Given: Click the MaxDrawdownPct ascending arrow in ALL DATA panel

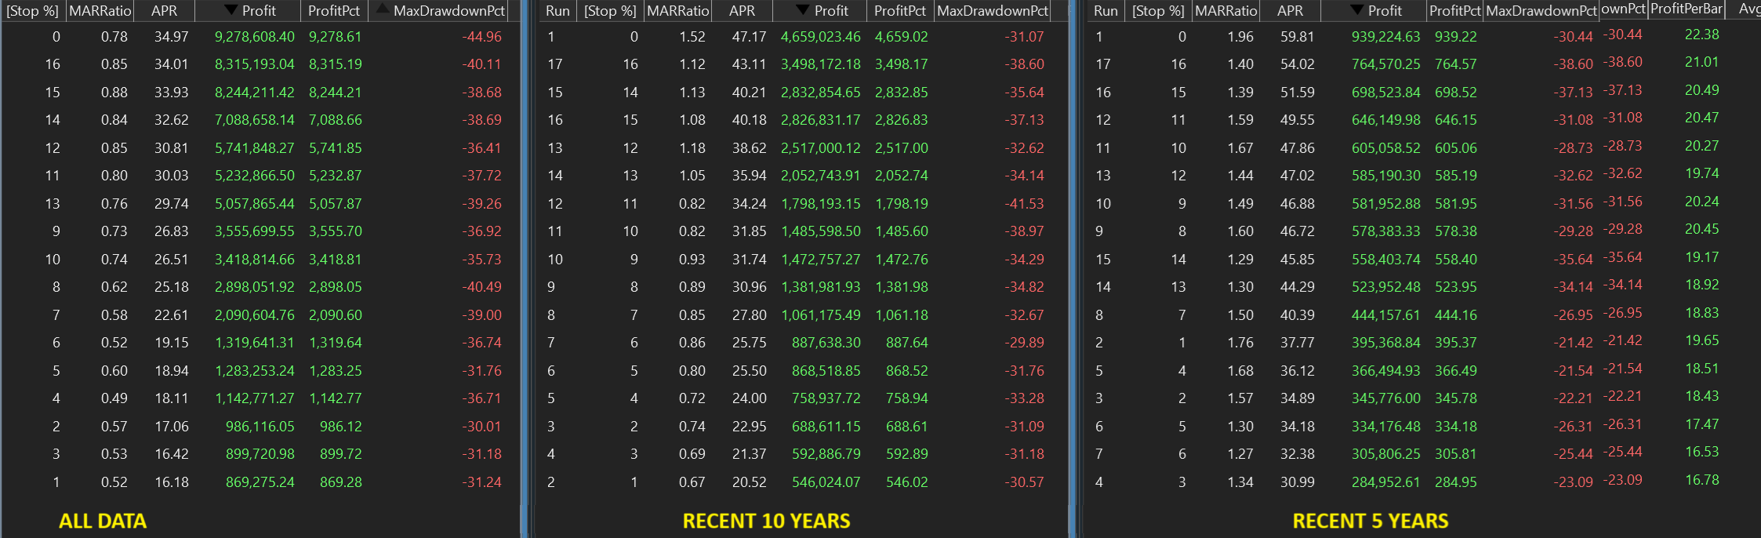Looking at the screenshot, I should click(x=382, y=9).
